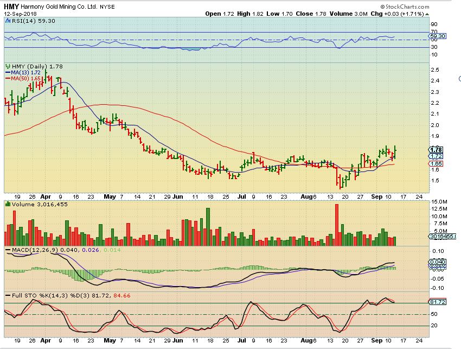Click the Volume bars legend icon
Screen dimensions: 461x349
8,204
